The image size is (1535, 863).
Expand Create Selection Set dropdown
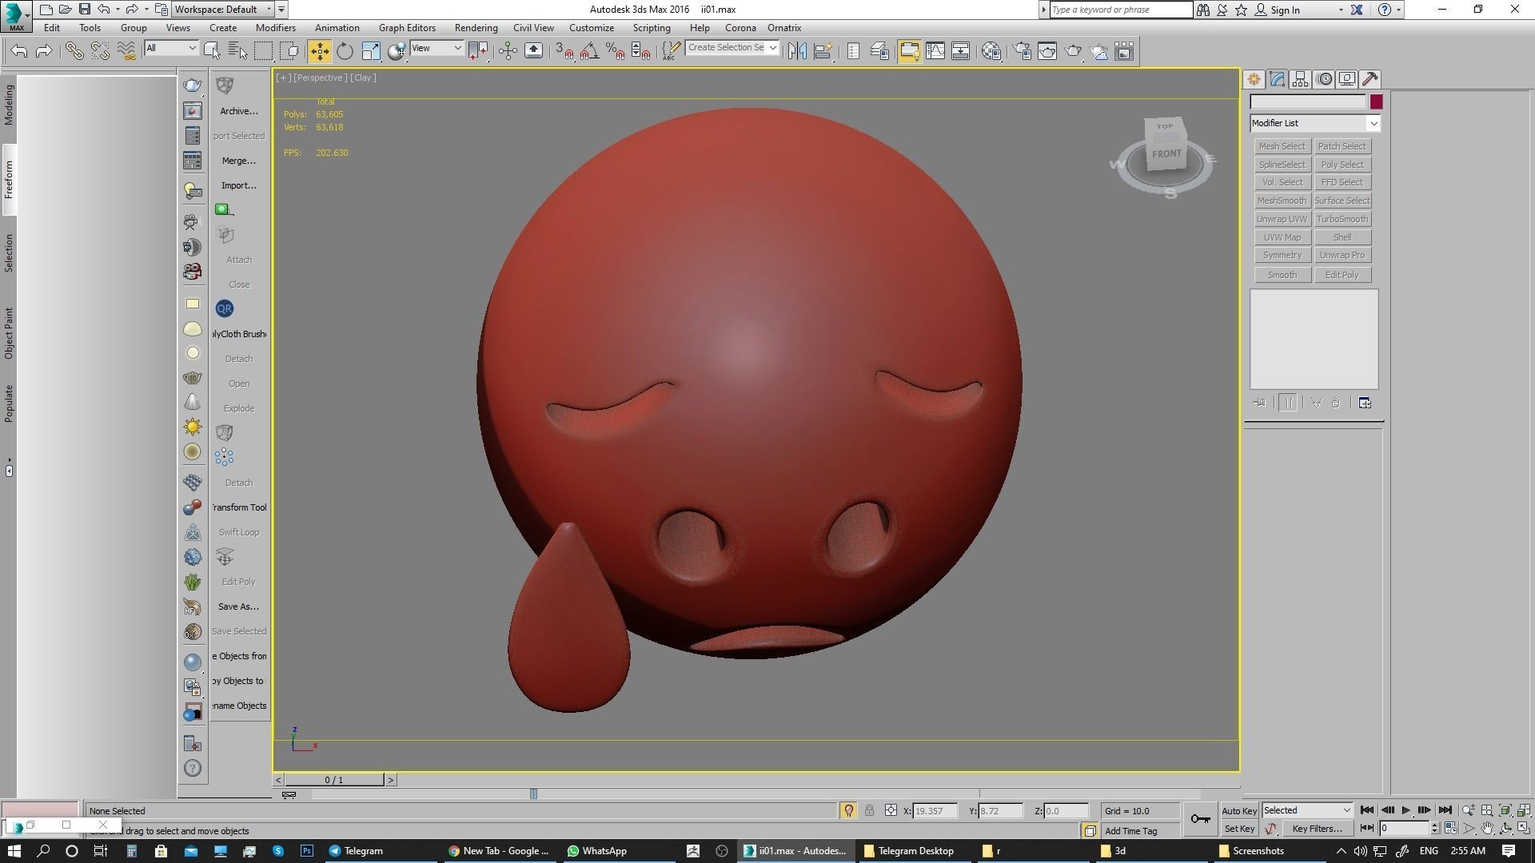click(x=772, y=48)
